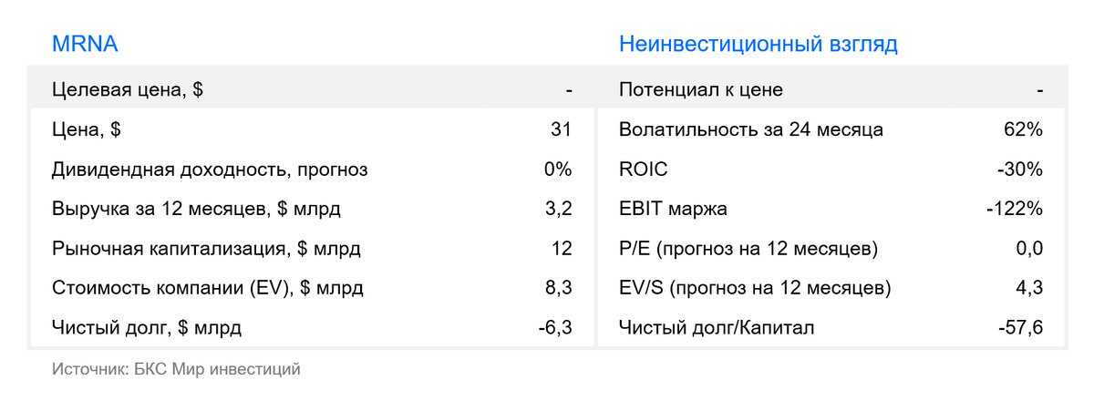The width and height of the screenshot is (1094, 401).
Task: Click the Стоимость компании (EV) label
Action: pos(208,289)
